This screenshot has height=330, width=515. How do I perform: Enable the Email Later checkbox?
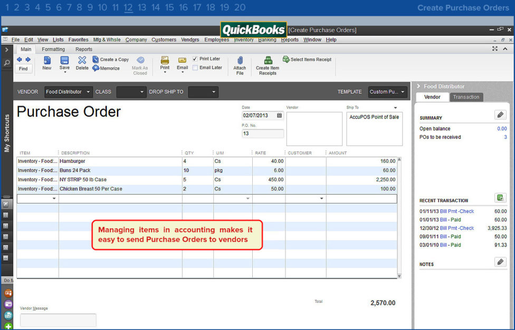click(x=195, y=67)
